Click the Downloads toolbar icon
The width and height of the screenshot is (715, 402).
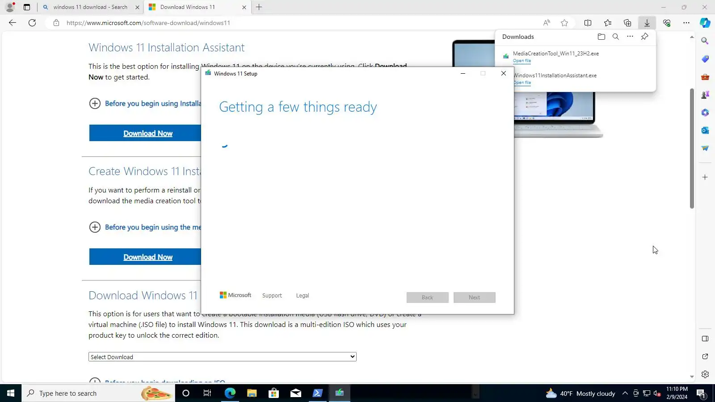pos(647,23)
